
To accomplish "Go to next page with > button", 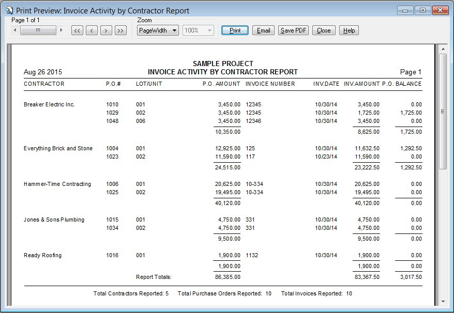I will pyautogui.click(x=106, y=30).
